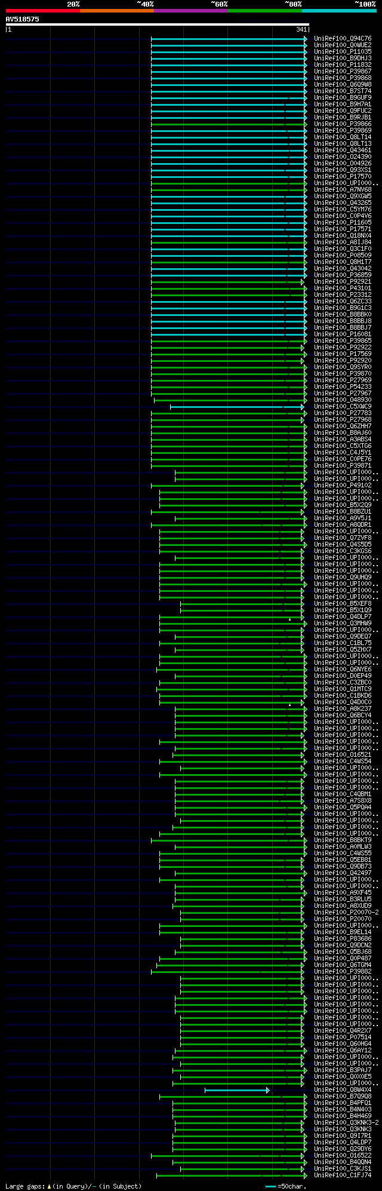
Task: Select the UniRef100_P11605 label
Action: 343,223
